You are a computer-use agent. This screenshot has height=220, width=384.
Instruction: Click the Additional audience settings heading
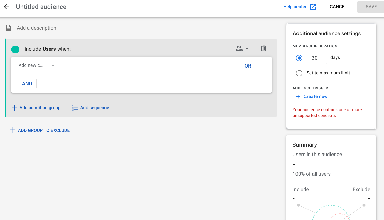327,34
